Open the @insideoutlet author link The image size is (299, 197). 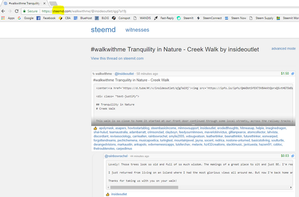[124, 74]
